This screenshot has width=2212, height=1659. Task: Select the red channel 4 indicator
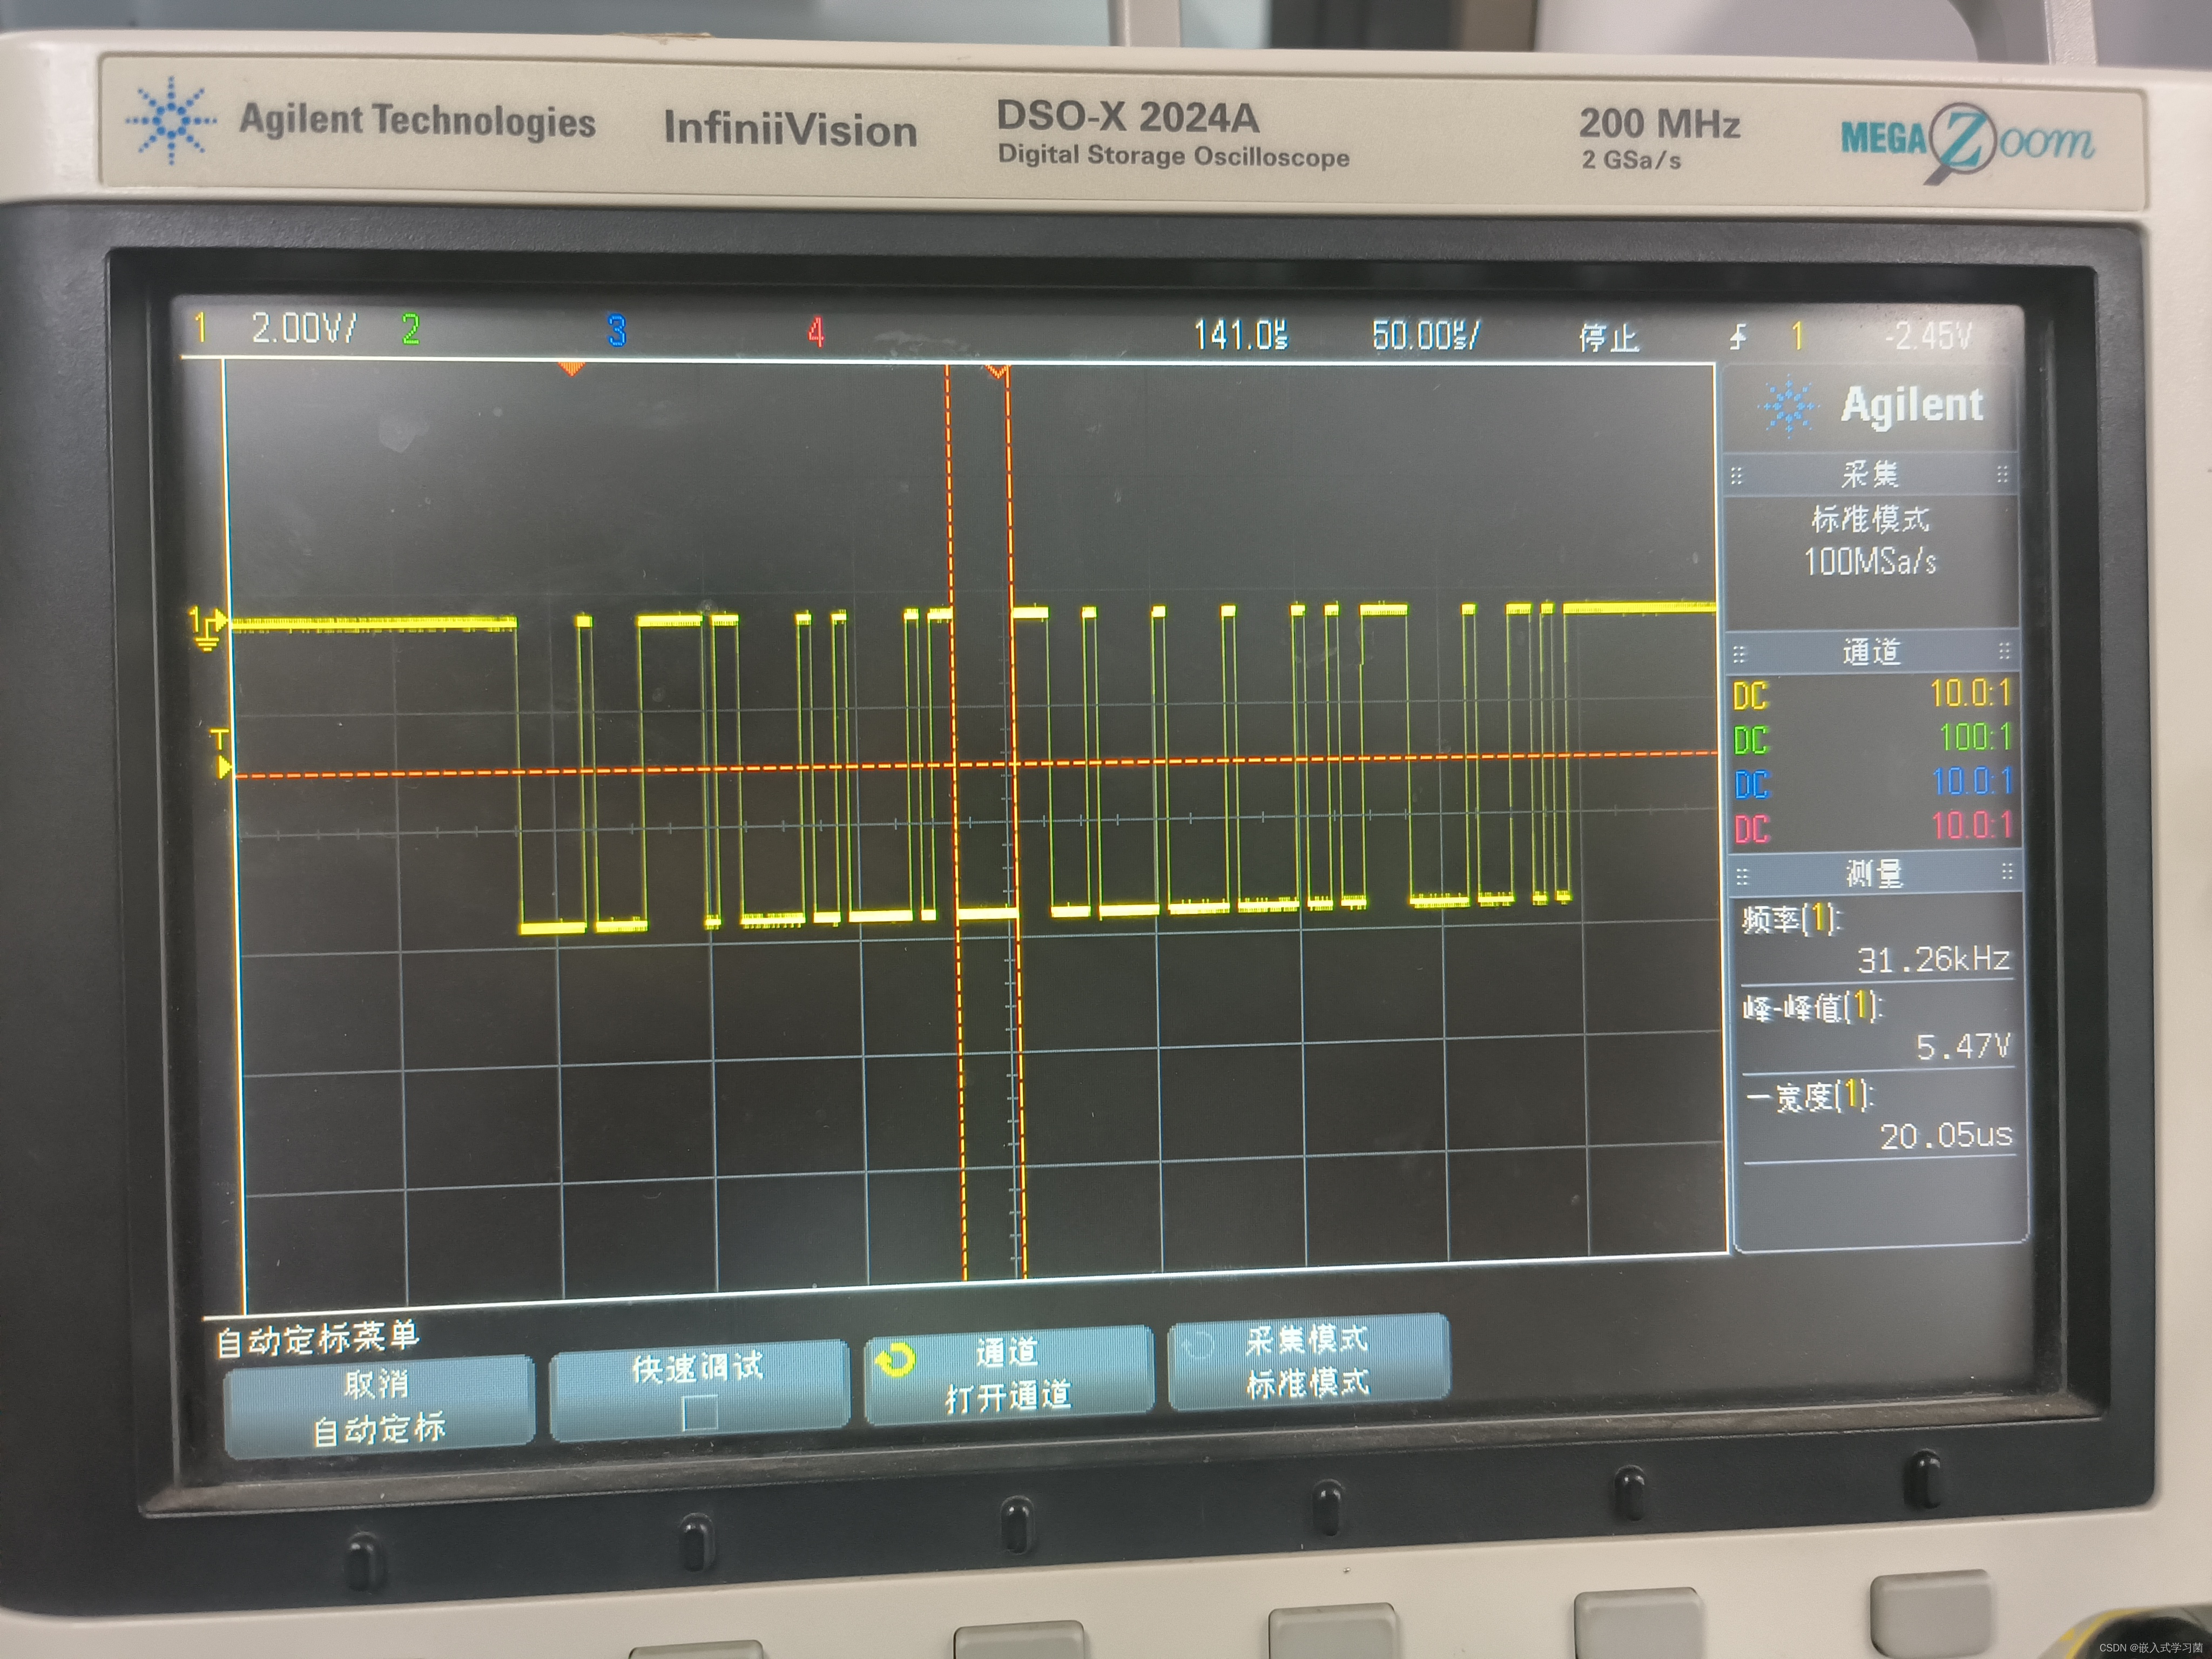tap(816, 333)
